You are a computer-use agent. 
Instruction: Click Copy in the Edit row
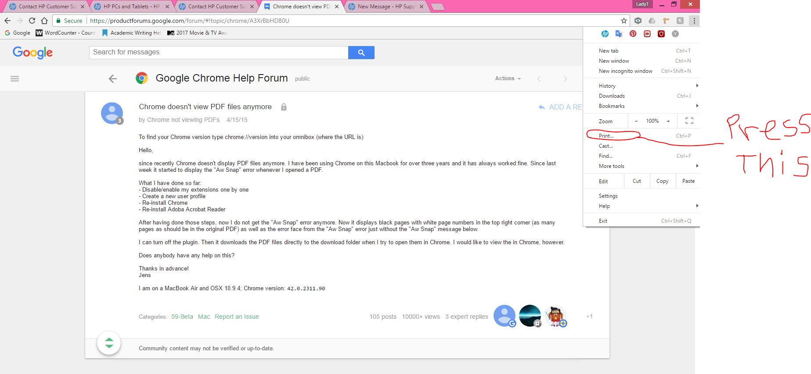pos(662,181)
